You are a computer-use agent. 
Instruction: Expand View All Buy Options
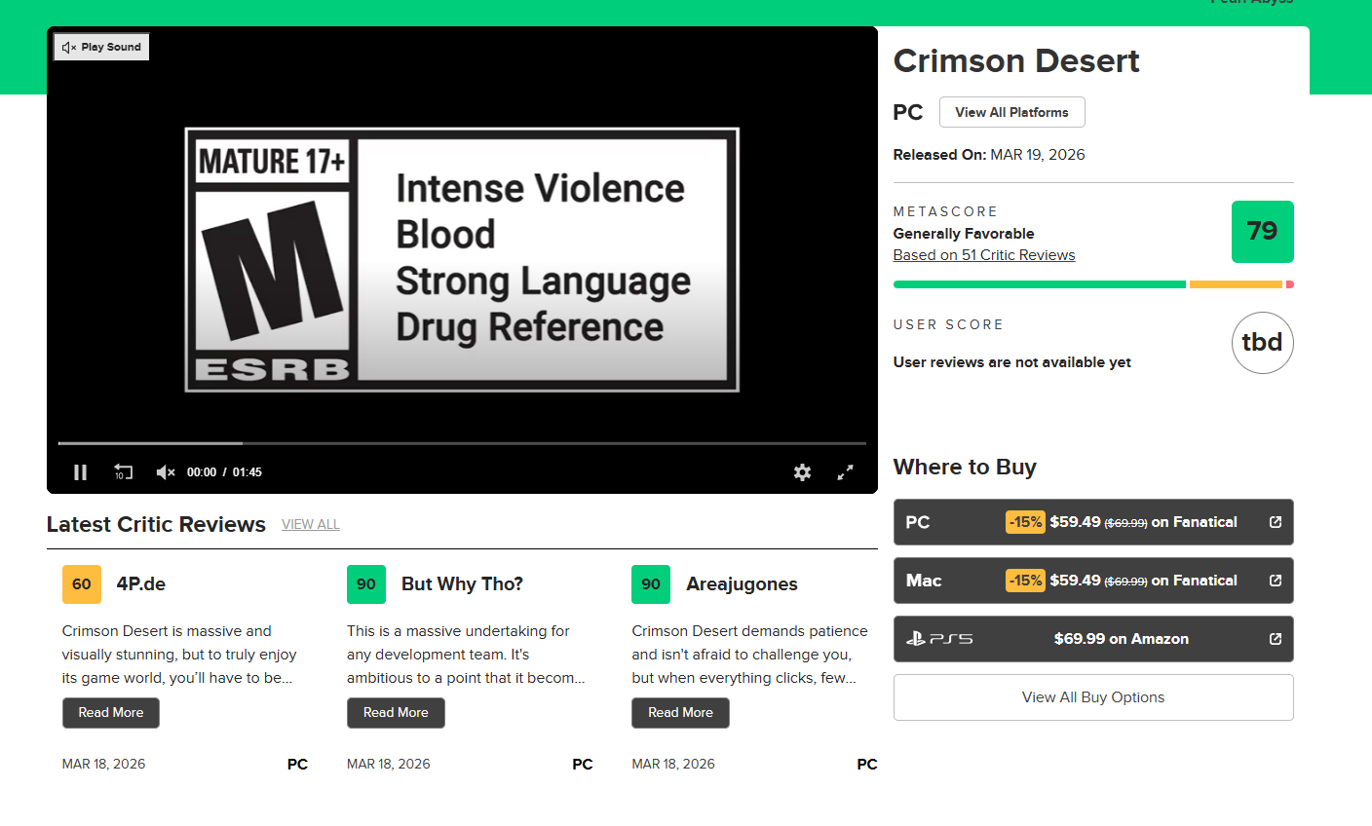pos(1093,697)
